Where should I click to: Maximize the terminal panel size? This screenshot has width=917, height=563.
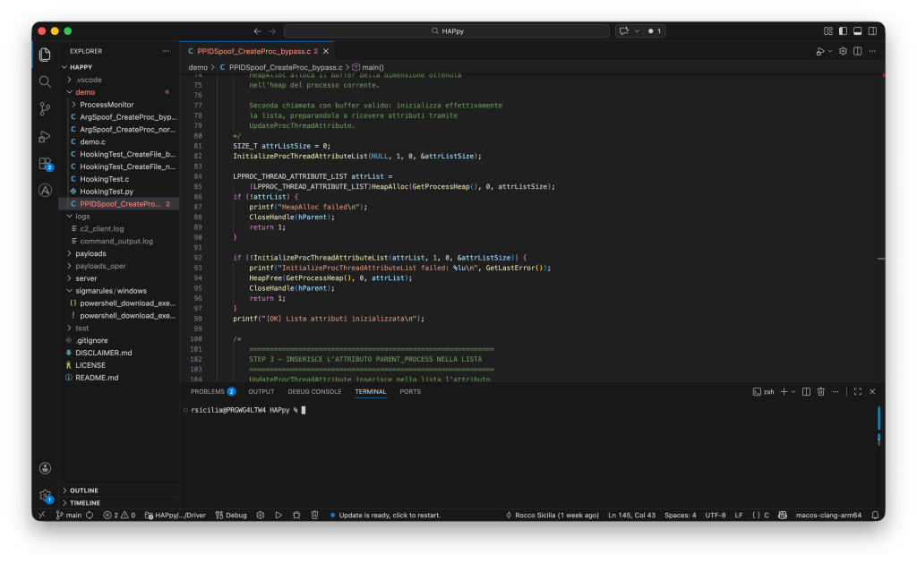tap(857, 392)
